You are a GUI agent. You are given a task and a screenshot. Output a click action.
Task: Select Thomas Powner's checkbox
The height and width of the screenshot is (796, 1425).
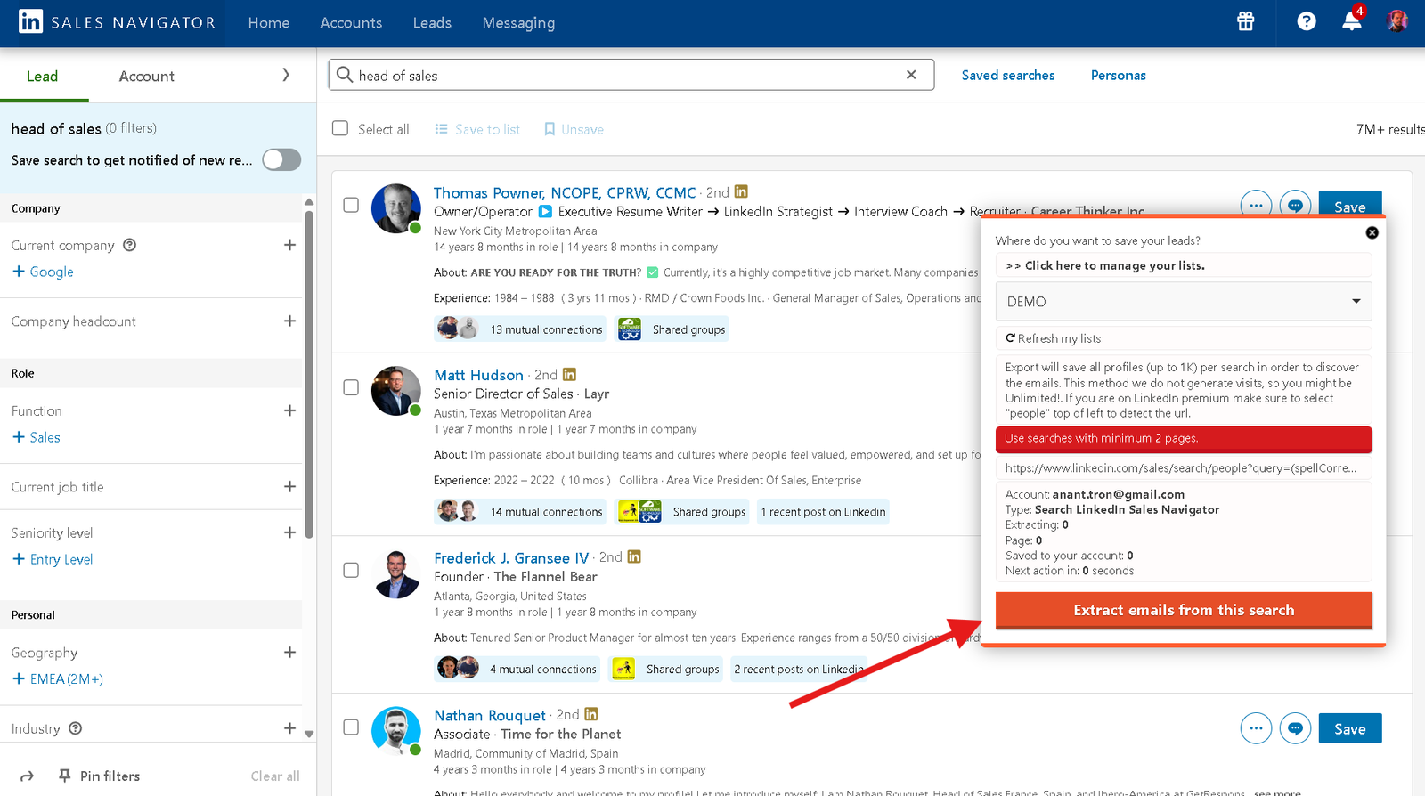(351, 205)
